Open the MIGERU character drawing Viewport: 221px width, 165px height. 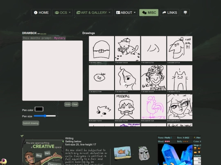128,107
